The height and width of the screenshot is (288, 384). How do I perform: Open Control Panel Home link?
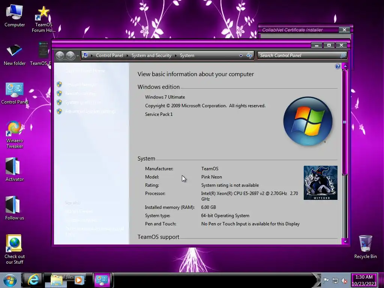click(x=85, y=71)
